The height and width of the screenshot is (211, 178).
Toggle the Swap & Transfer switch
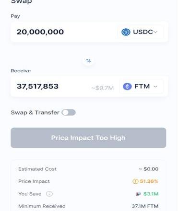(69, 112)
